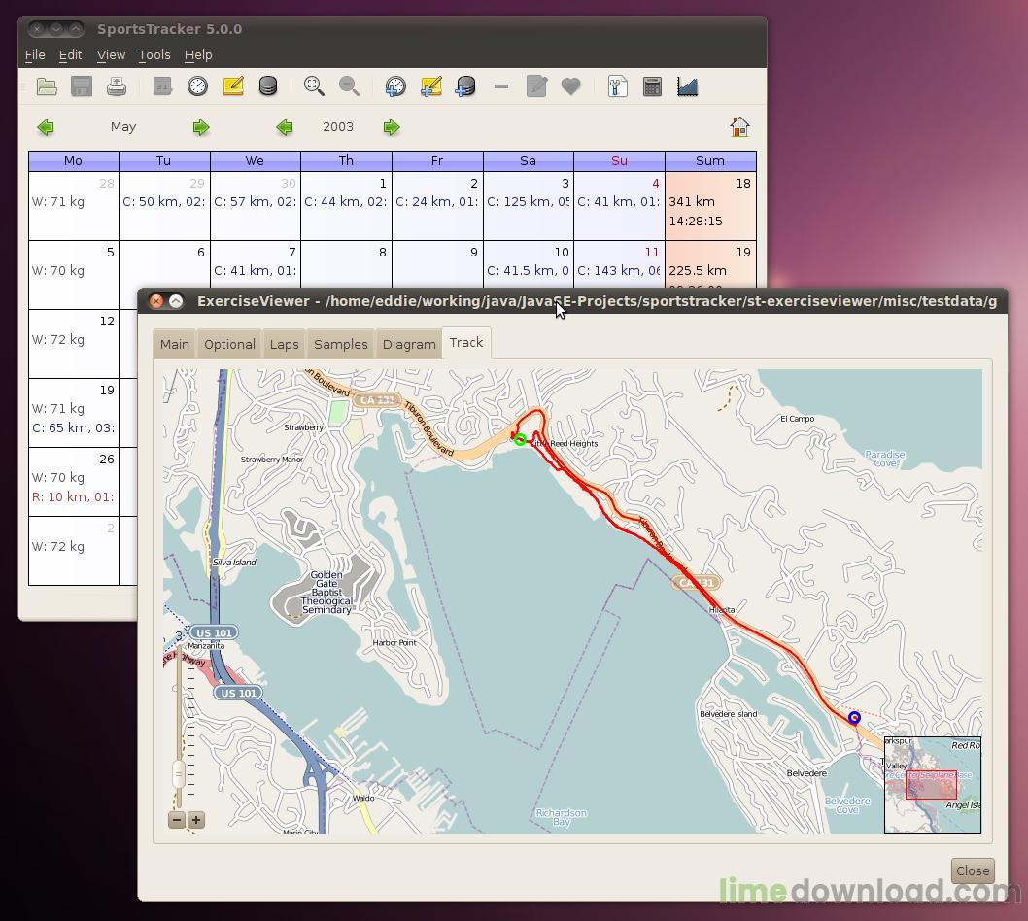Click the add exercise stopwatch icon
The height and width of the screenshot is (921, 1028).
click(395, 86)
